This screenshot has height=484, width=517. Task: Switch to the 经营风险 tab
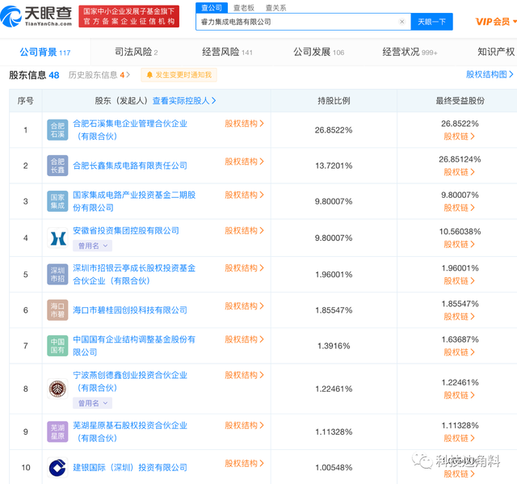[227, 52]
